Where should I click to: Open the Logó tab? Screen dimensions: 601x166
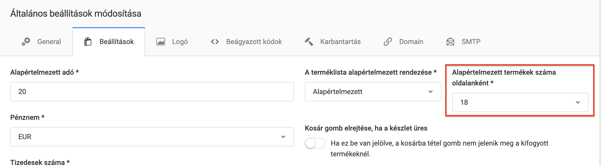[179, 42]
